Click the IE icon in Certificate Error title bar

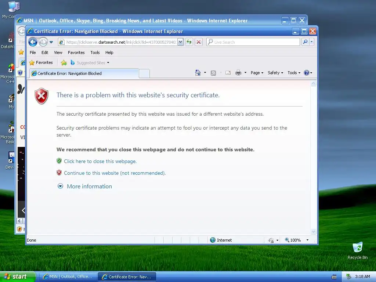click(30, 31)
